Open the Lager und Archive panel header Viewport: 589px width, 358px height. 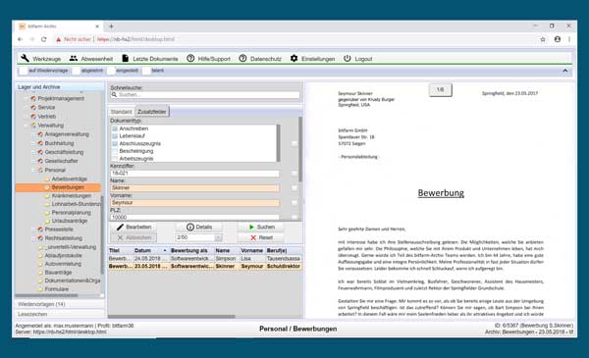[59, 86]
